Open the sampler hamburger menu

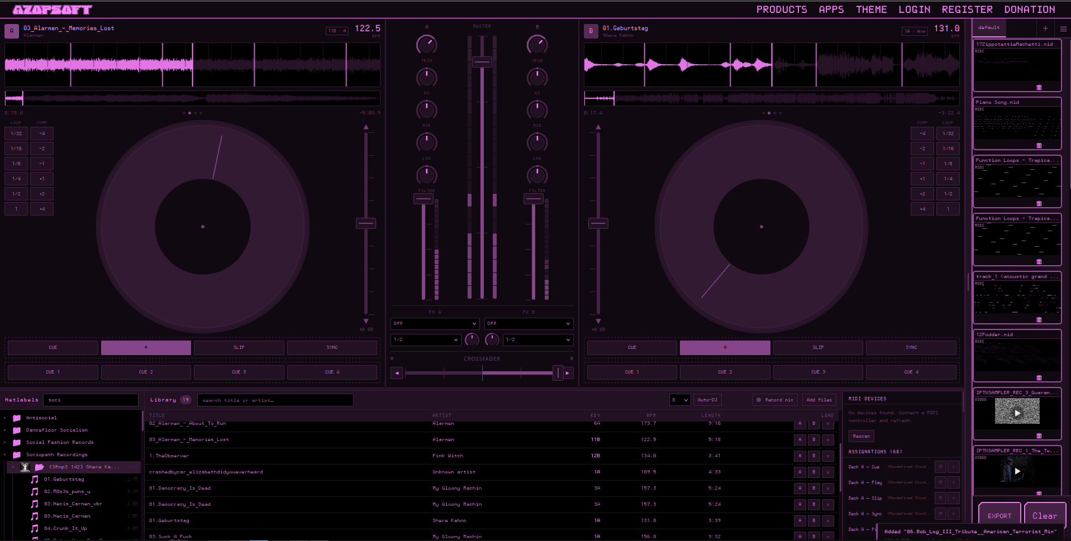[1063, 28]
